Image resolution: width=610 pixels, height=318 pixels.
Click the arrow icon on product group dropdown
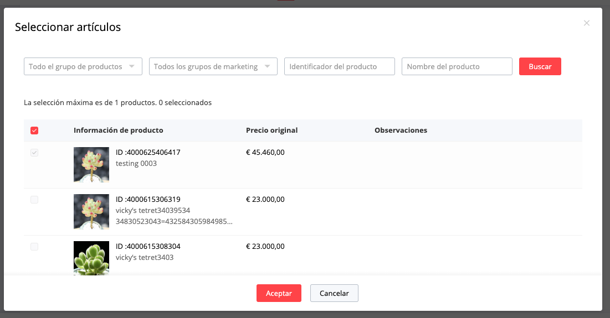coord(132,66)
